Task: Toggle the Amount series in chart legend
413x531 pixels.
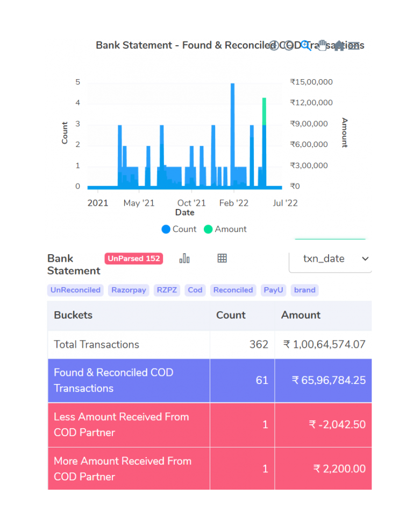Action: [x=225, y=229]
